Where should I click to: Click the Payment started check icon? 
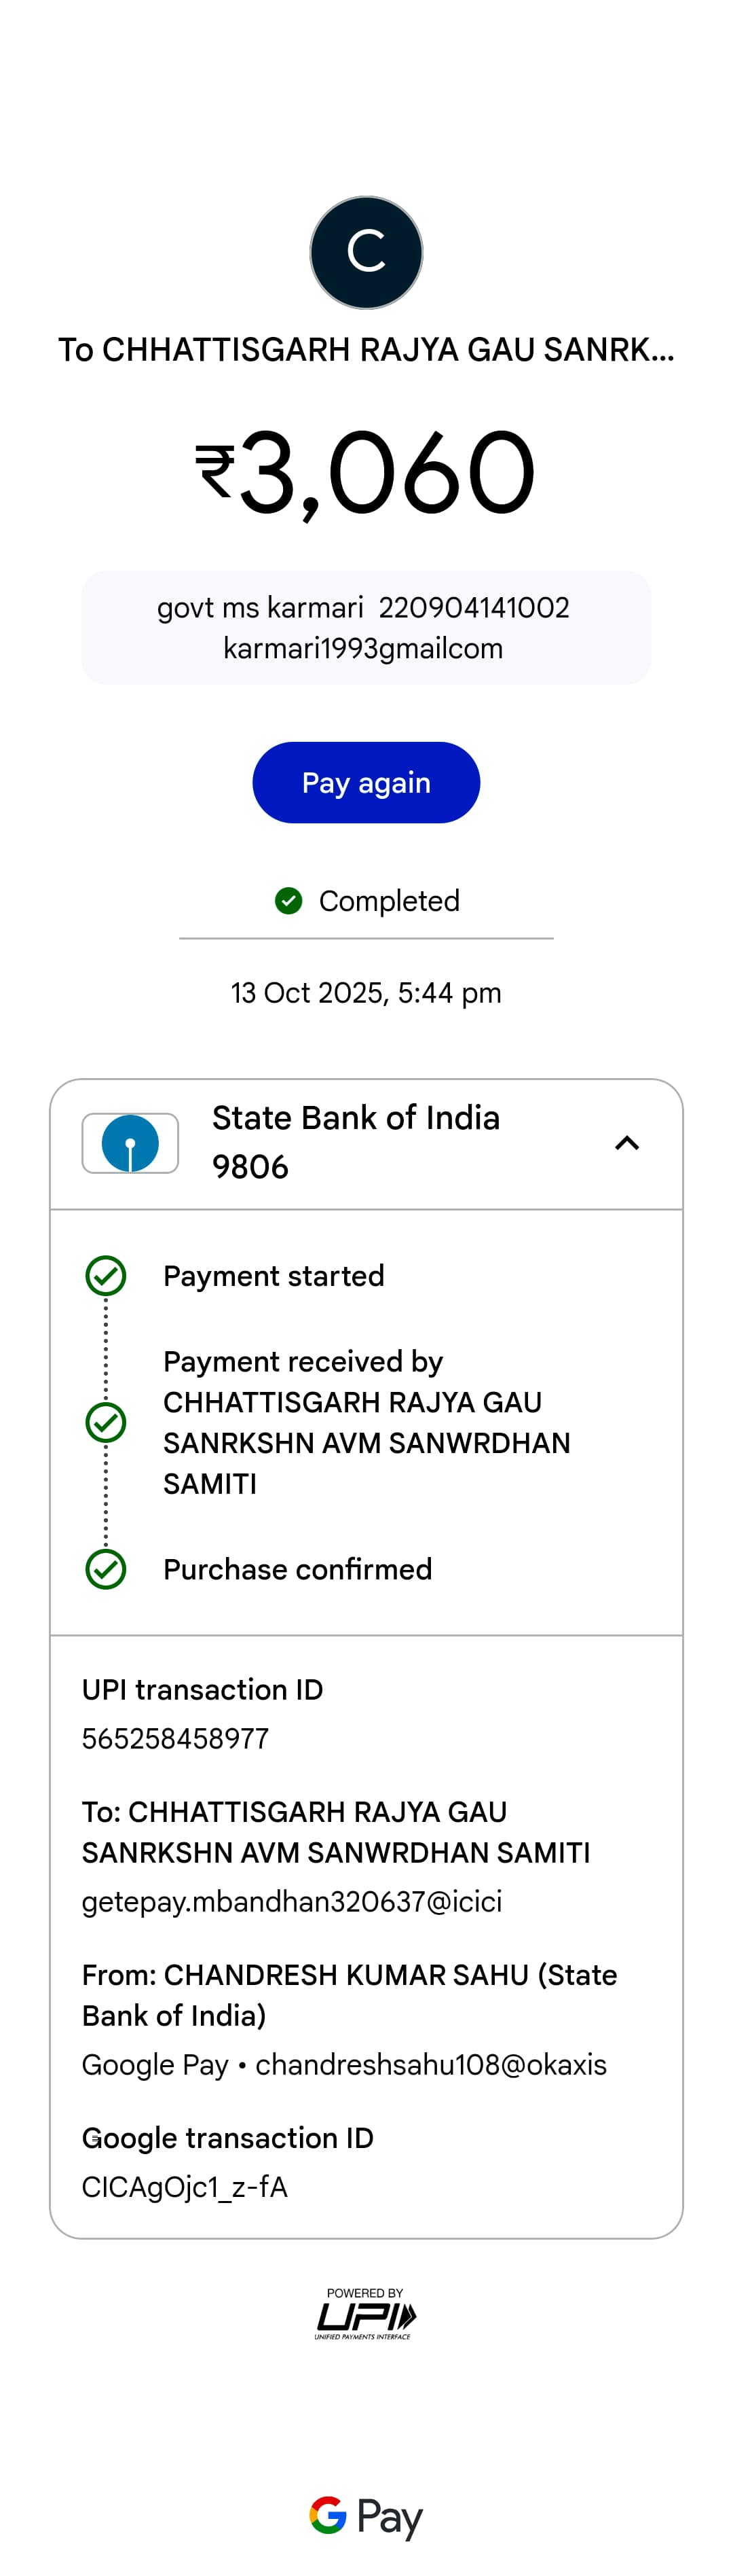pyautogui.click(x=106, y=1276)
